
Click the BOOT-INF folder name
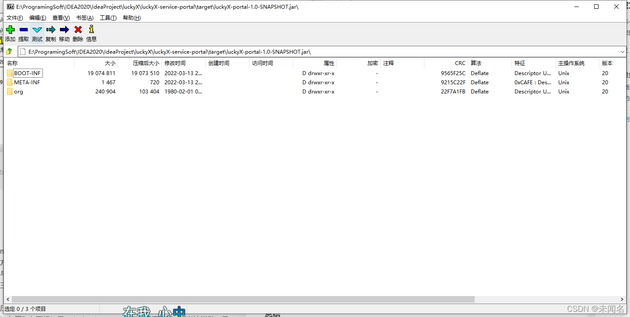(x=28, y=73)
